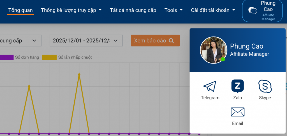287x136 pixels.
Task: Click the Email envelope icon
Action: click(x=237, y=112)
